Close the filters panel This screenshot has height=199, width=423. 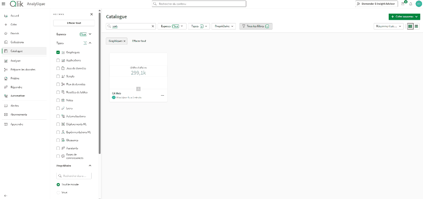91,15
